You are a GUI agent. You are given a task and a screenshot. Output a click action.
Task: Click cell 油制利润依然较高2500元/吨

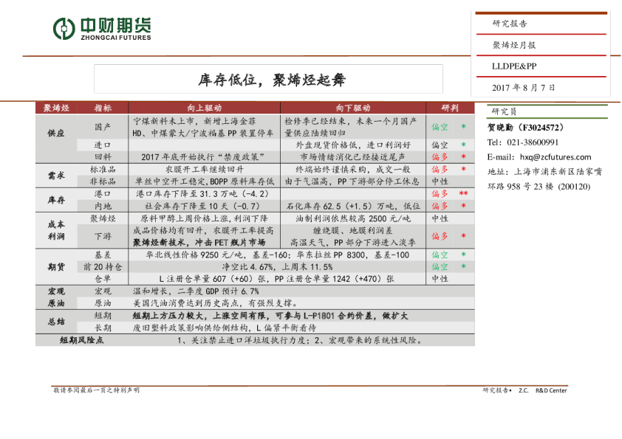point(353,218)
